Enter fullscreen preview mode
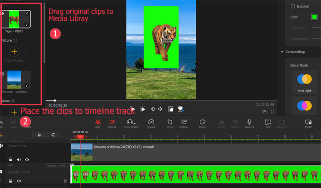 click(272, 112)
